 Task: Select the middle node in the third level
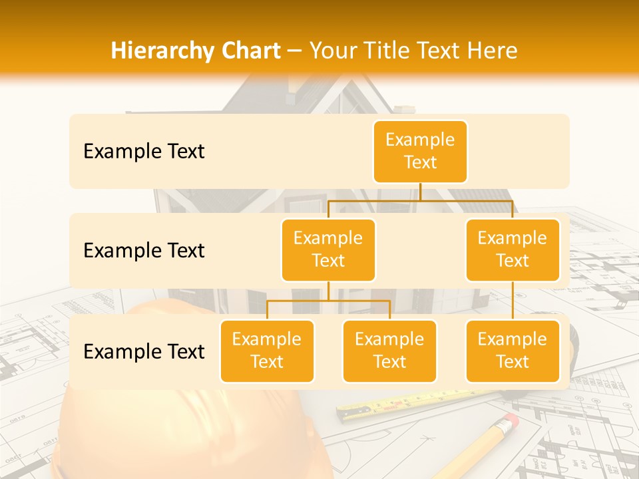point(389,351)
